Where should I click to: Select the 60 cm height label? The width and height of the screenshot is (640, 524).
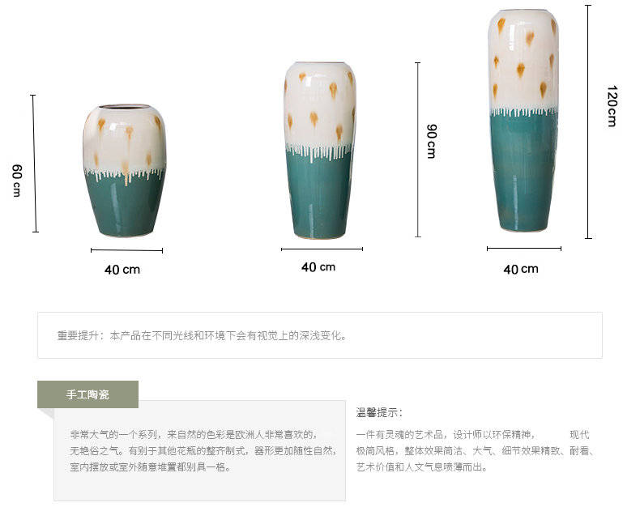pyautogui.click(x=16, y=181)
